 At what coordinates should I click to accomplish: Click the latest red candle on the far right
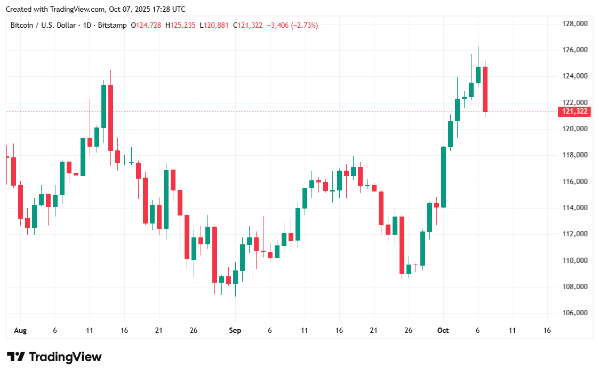tap(485, 89)
